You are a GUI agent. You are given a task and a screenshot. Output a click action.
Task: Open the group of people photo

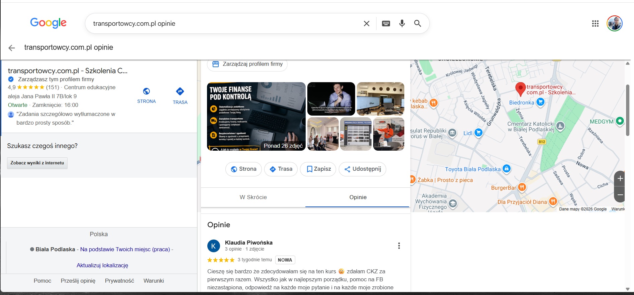click(323, 134)
